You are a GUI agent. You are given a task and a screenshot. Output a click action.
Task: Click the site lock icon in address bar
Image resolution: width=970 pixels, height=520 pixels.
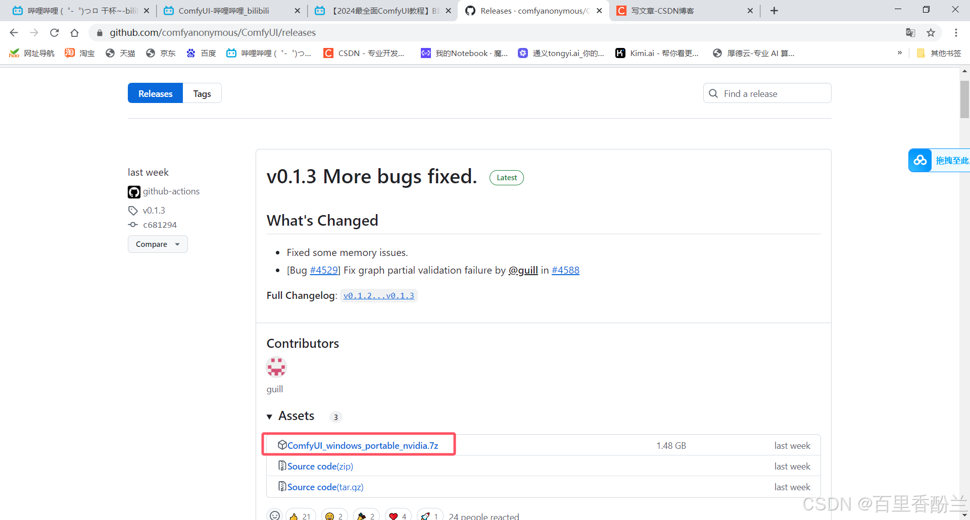pyautogui.click(x=100, y=33)
